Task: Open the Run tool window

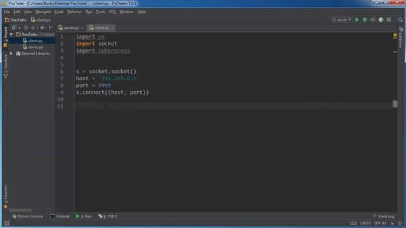Action: 84,216
